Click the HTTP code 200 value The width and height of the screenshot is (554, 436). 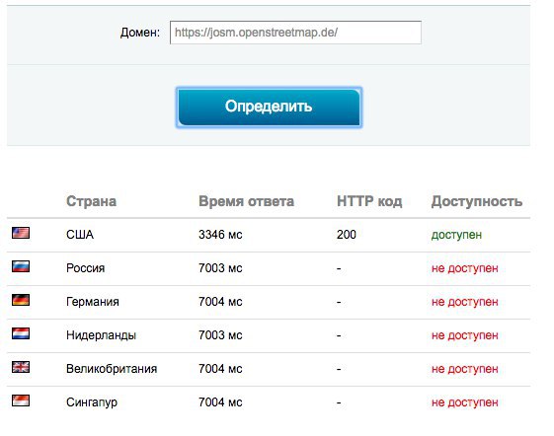pos(347,235)
